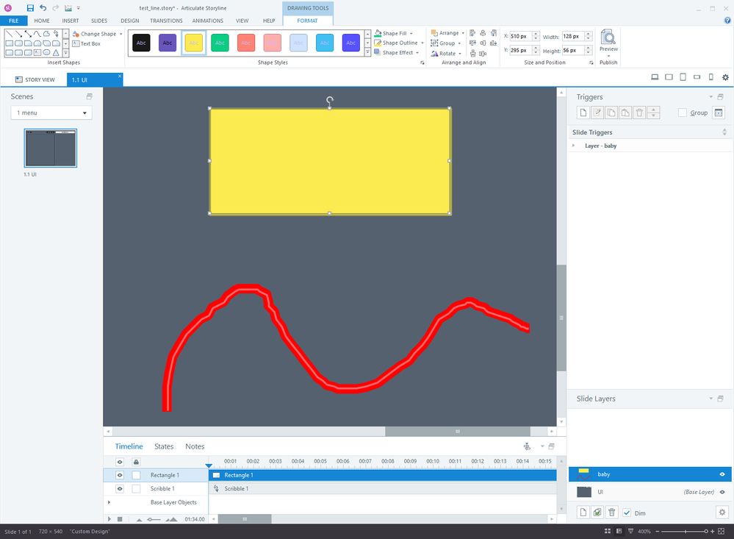Expand the Layer - baby trigger
The image size is (734, 539).
pyautogui.click(x=573, y=146)
